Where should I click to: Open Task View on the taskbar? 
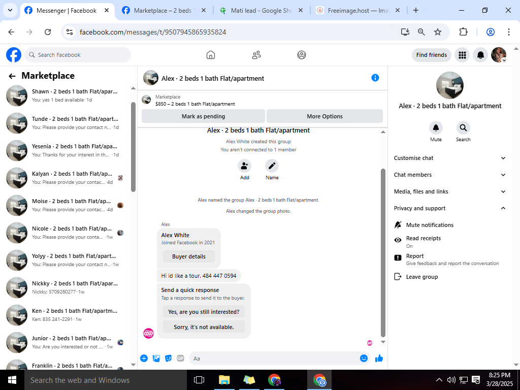click(x=199, y=380)
